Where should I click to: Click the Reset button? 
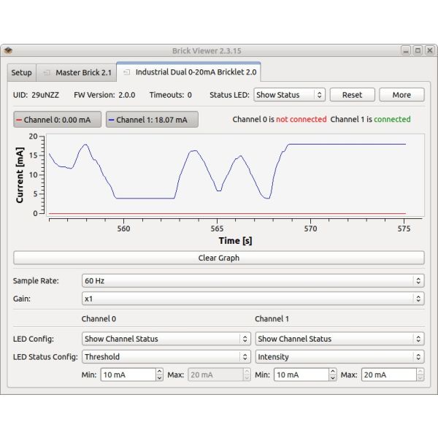(x=352, y=95)
